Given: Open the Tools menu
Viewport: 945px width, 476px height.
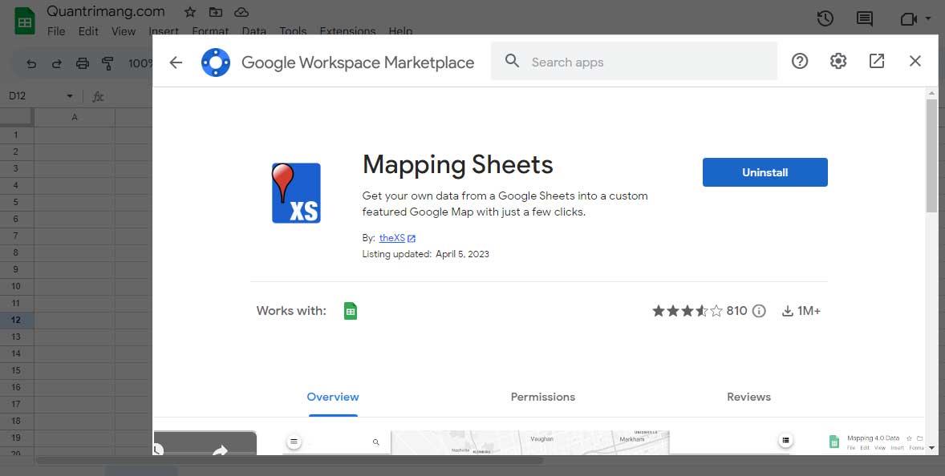Looking at the screenshot, I should 293,31.
